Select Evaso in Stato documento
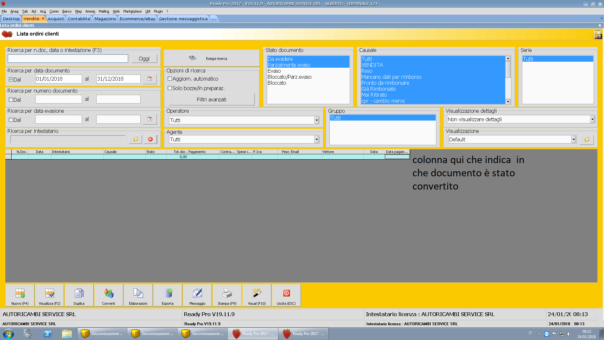604x340 pixels. point(308,71)
